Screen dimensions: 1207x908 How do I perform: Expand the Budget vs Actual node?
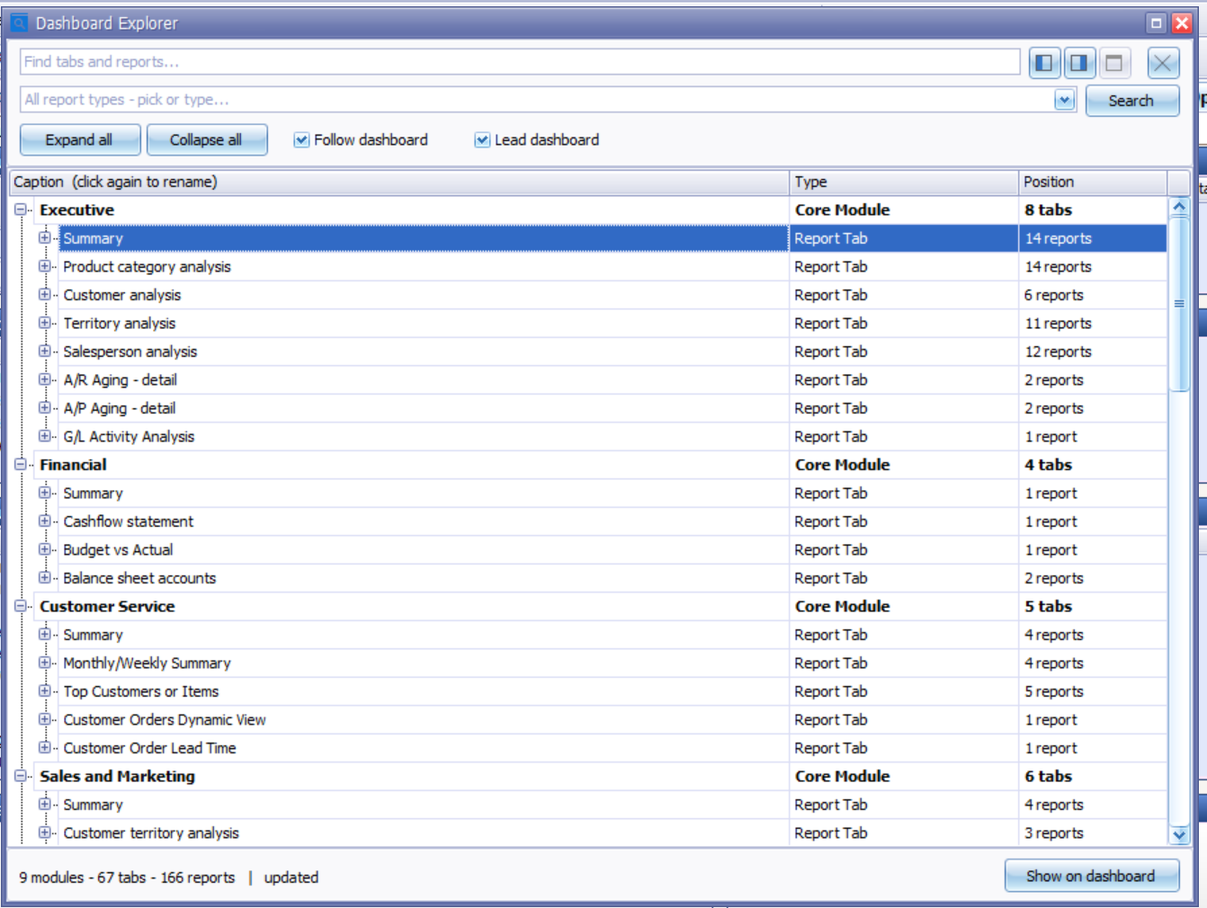pyautogui.click(x=44, y=549)
